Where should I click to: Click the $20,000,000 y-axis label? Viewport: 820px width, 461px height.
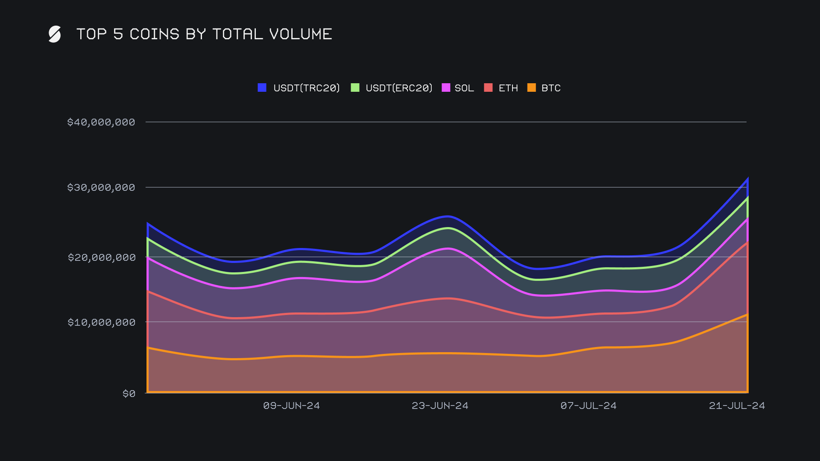[x=102, y=257]
